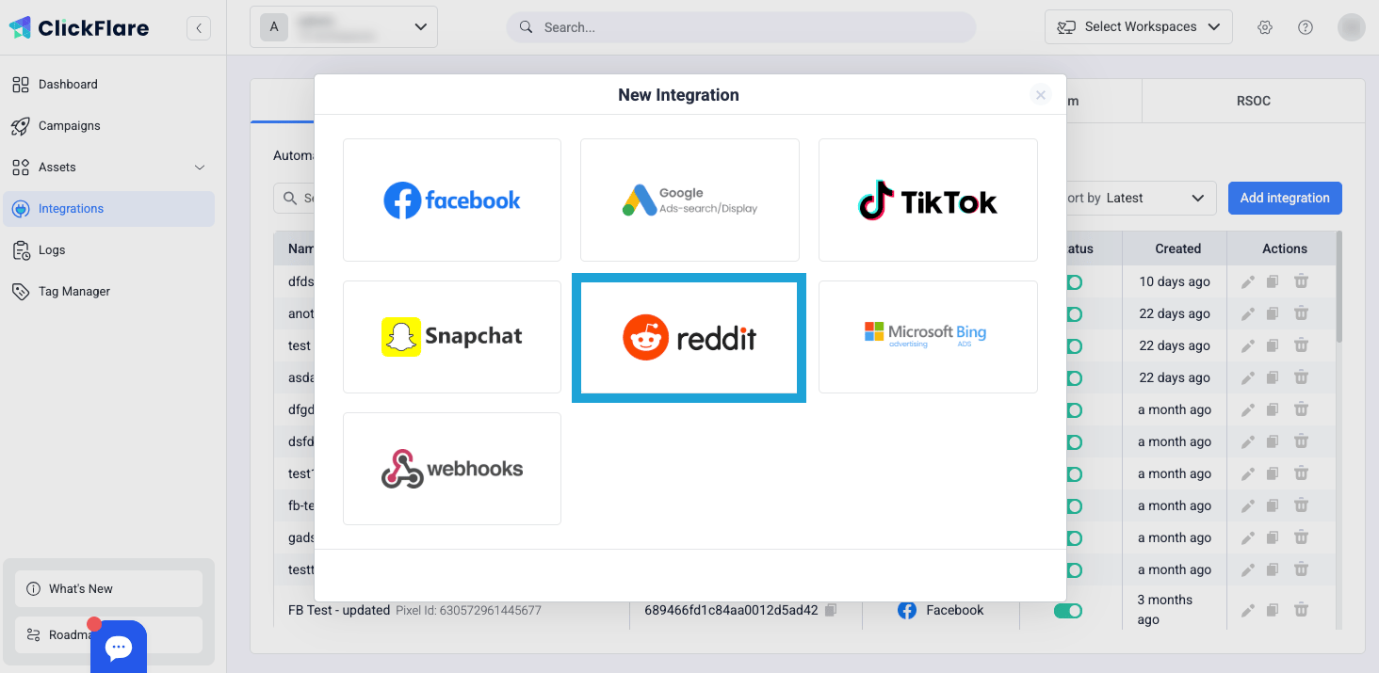The image size is (1379, 673).
Task: Choose the Facebook integration card
Action: (452, 200)
